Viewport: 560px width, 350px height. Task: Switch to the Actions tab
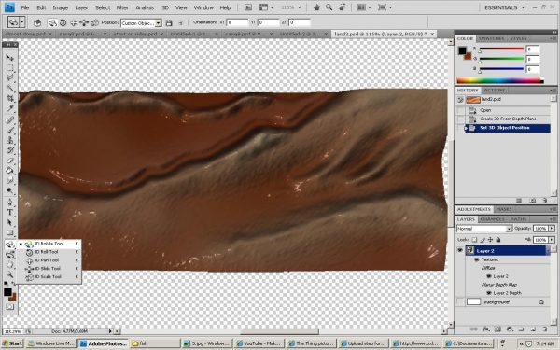495,91
